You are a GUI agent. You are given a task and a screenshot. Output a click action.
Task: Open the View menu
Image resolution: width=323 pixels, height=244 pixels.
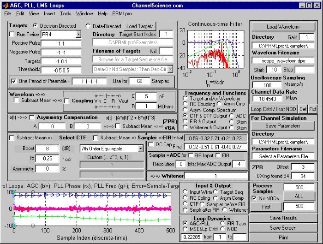34,13
